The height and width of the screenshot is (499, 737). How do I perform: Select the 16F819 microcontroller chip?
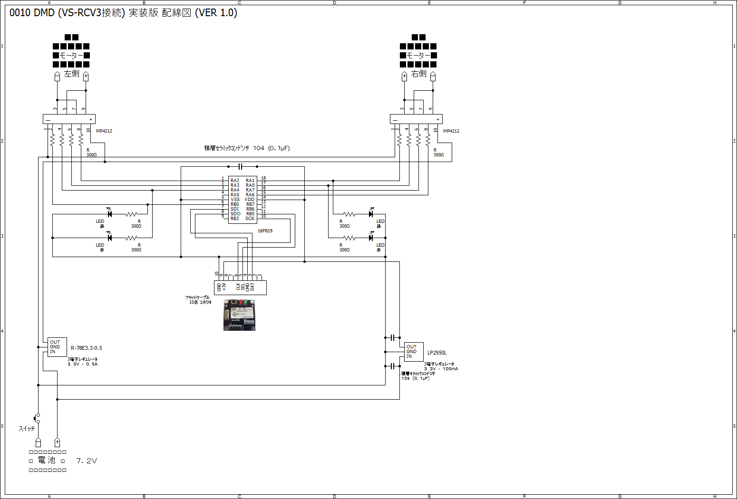[242, 200]
